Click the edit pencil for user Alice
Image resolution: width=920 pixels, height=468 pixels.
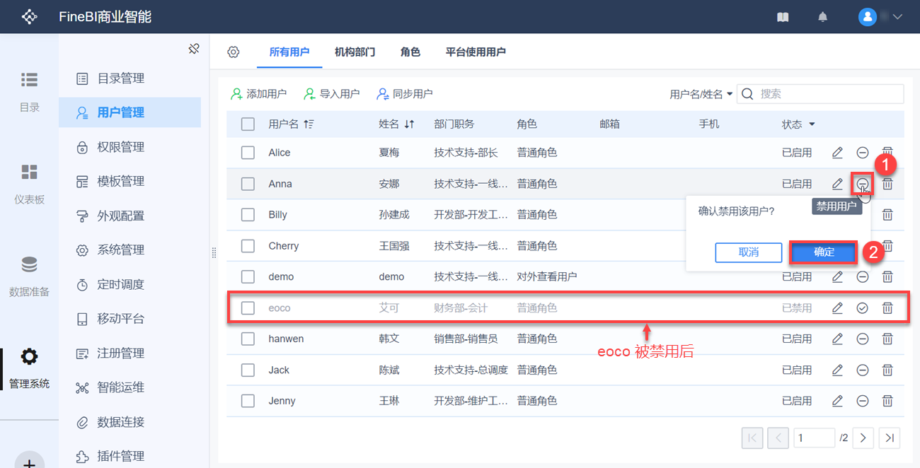coord(837,153)
